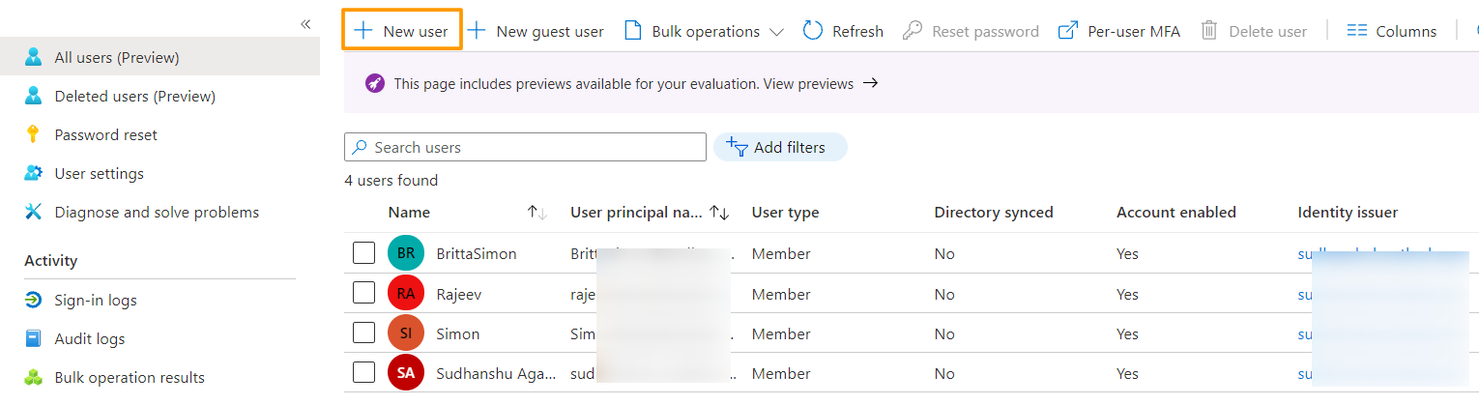Collapse the left navigation pane
Screen dimensions: 1479x405
[305, 24]
